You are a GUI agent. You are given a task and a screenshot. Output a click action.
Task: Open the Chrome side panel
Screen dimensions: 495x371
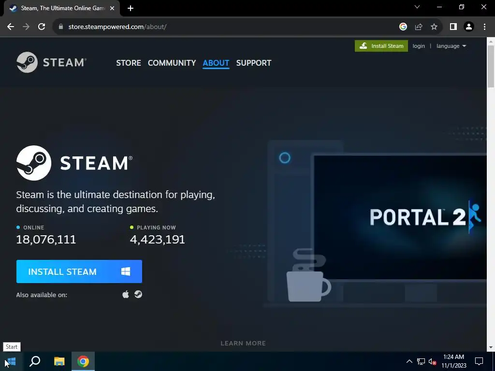(x=453, y=27)
